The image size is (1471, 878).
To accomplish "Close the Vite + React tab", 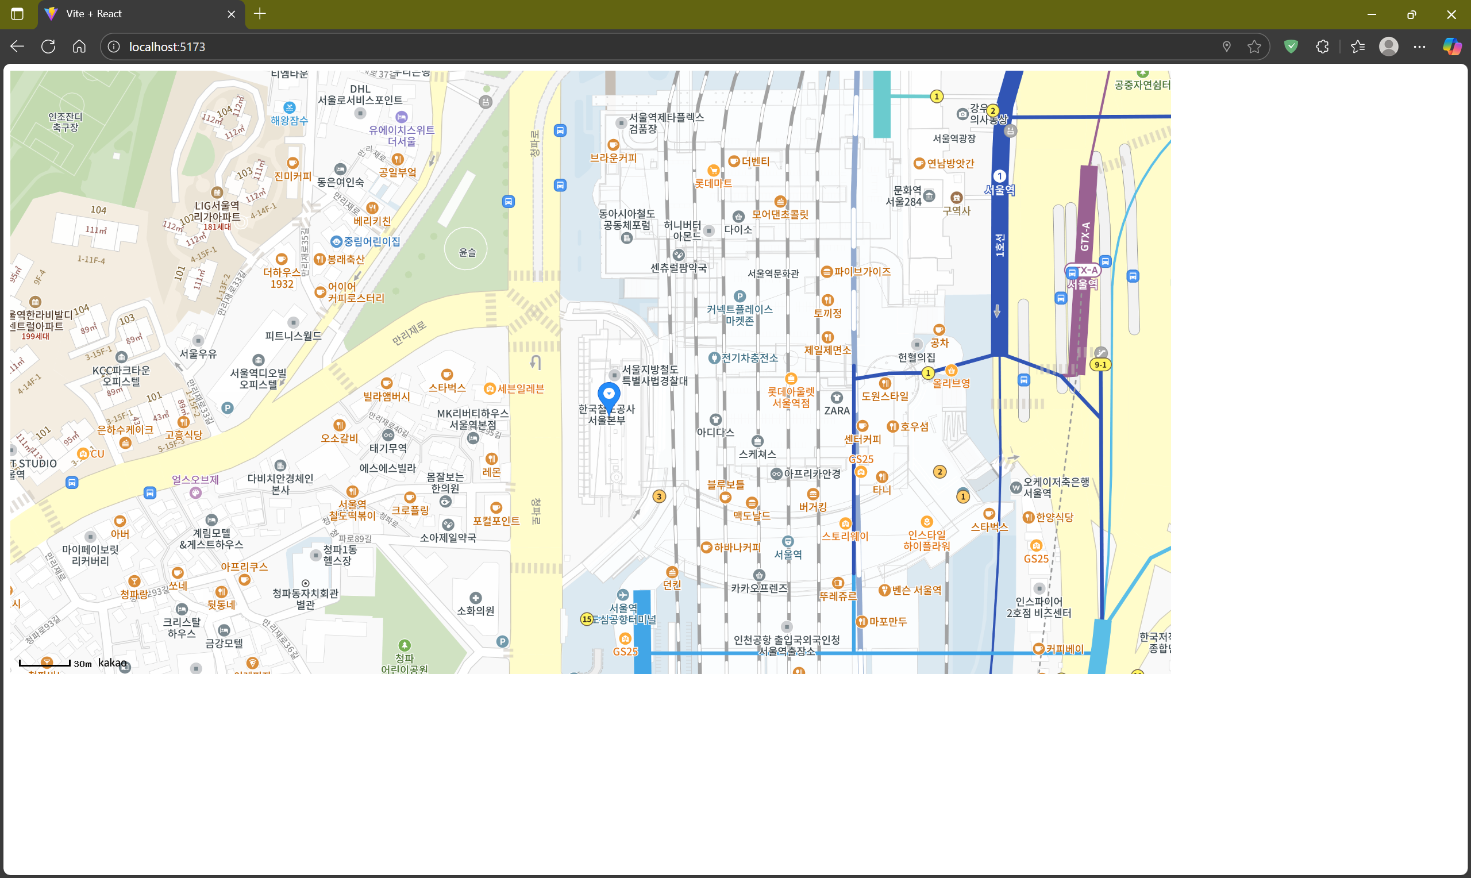I will click(231, 14).
